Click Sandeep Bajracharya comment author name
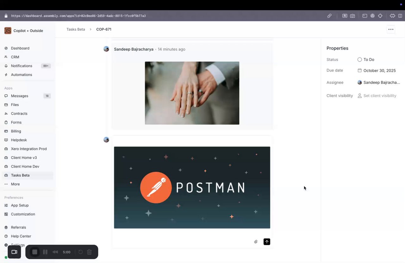 click(x=134, y=49)
